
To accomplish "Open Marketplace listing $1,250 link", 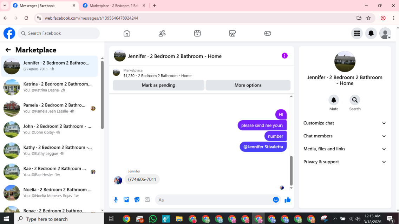I will point(157,76).
